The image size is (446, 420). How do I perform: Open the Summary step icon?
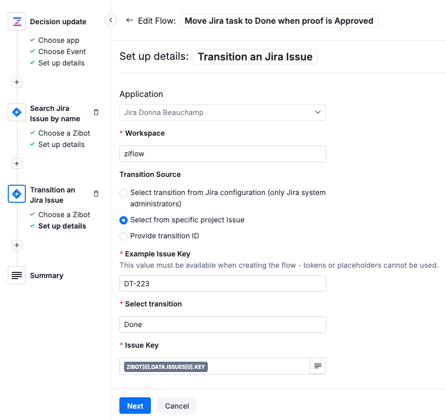(x=17, y=275)
